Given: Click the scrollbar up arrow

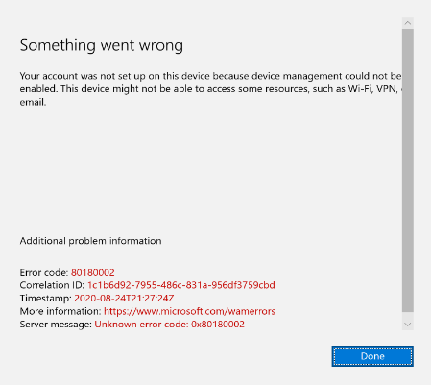Looking at the screenshot, I should click(x=408, y=23).
